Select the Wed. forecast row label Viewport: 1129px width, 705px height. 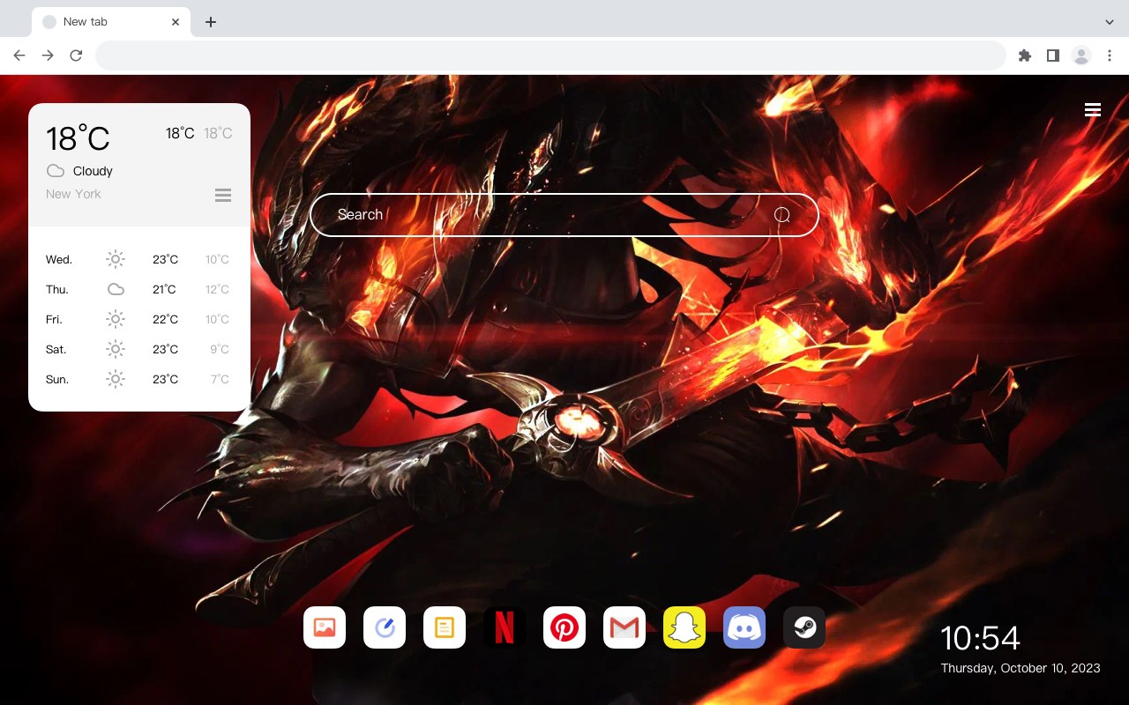click(59, 259)
